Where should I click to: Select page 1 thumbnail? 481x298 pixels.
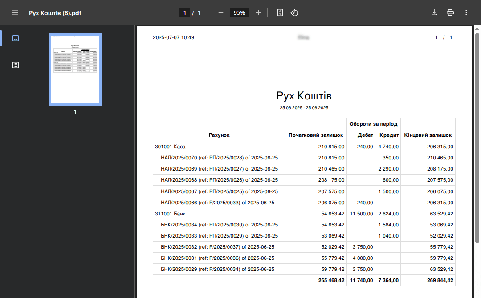pos(75,69)
